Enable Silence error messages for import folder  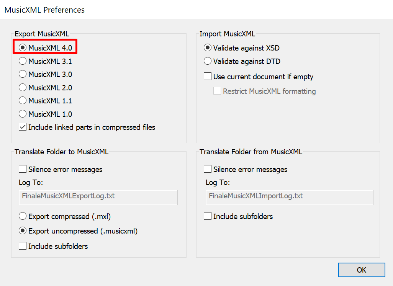tap(208, 169)
